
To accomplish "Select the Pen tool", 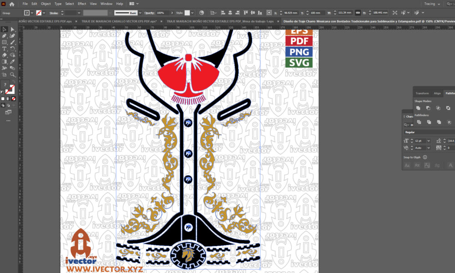I will (x=5, y=35).
